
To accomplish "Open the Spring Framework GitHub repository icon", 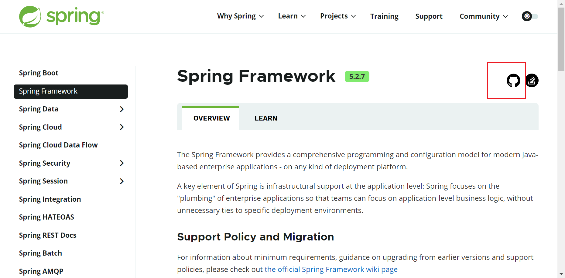I will 513,80.
